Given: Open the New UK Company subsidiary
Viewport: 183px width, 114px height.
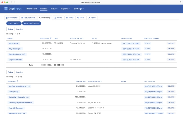Looking at the screenshot, I should tap(16, 108).
